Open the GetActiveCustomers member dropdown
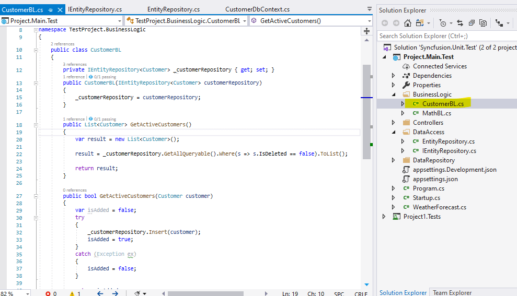 pyautogui.click(x=369, y=21)
